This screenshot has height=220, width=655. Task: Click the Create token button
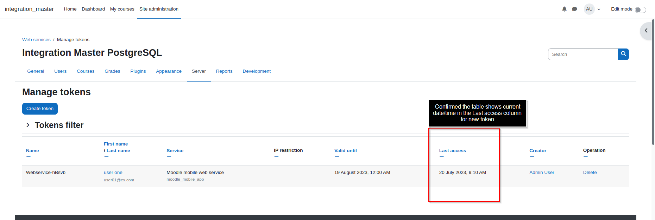[40, 109]
